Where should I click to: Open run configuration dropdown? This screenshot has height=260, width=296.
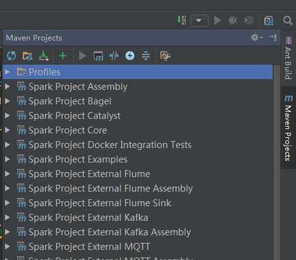(x=200, y=20)
